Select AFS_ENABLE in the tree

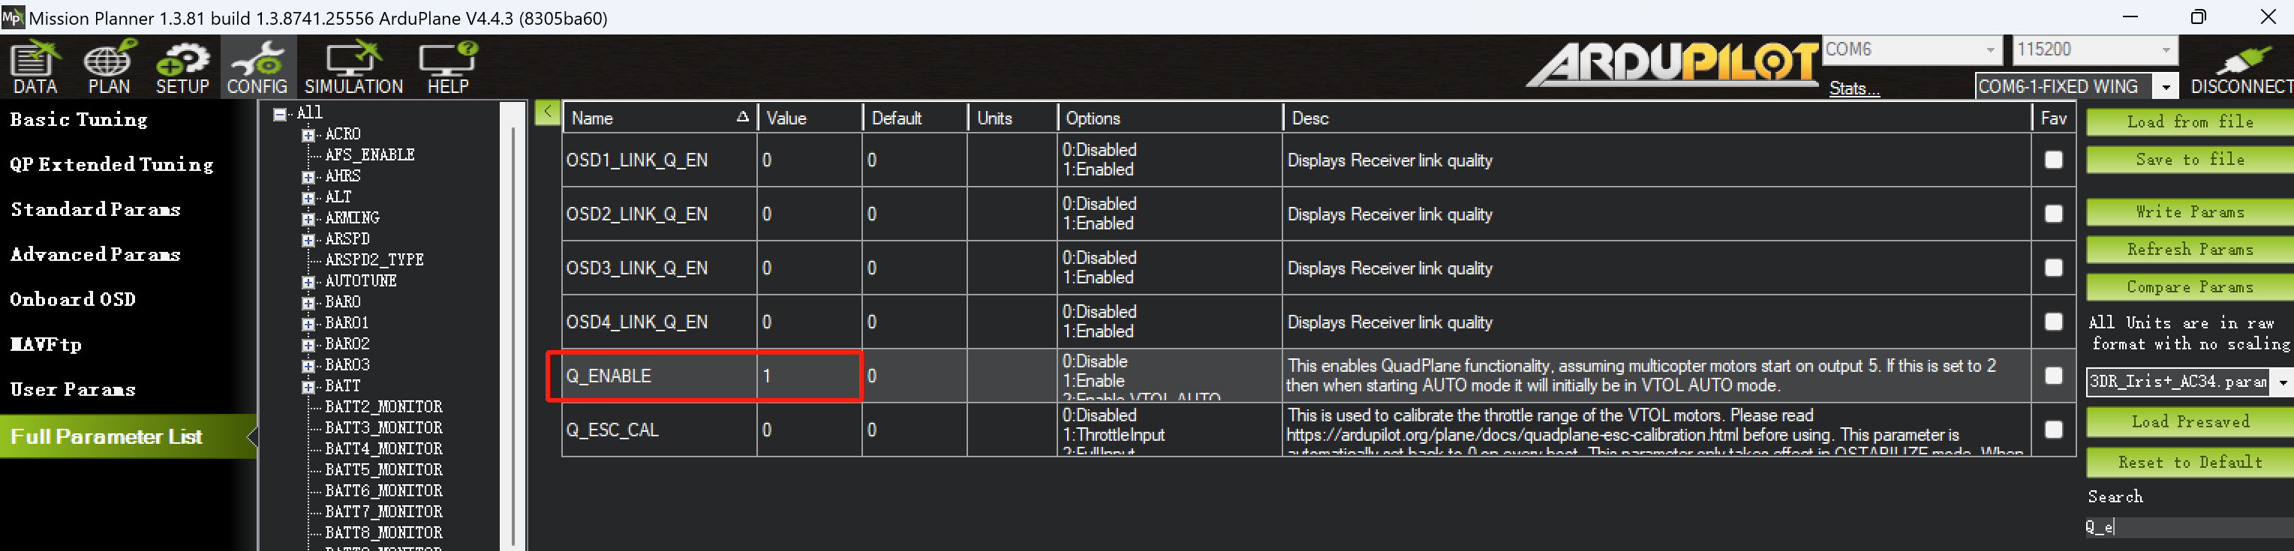click(x=369, y=155)
